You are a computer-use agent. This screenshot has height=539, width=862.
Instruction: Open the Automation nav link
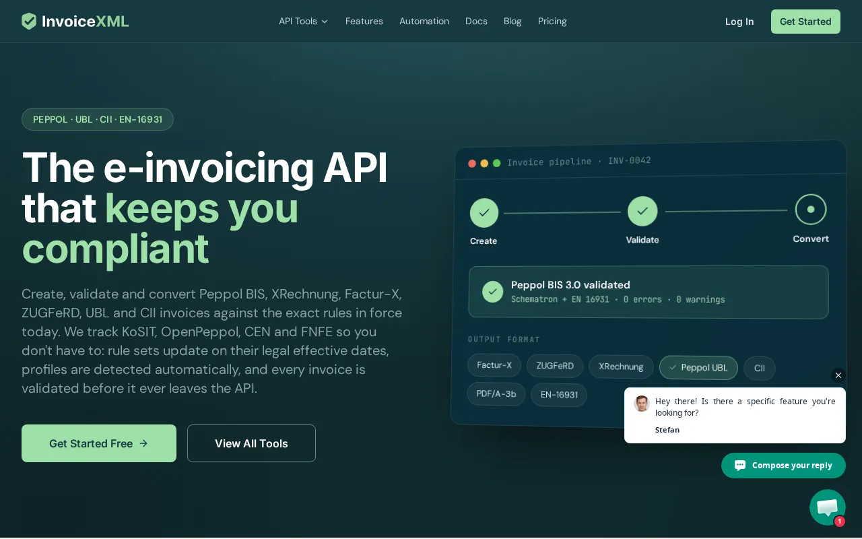click(x=424, y=22)
